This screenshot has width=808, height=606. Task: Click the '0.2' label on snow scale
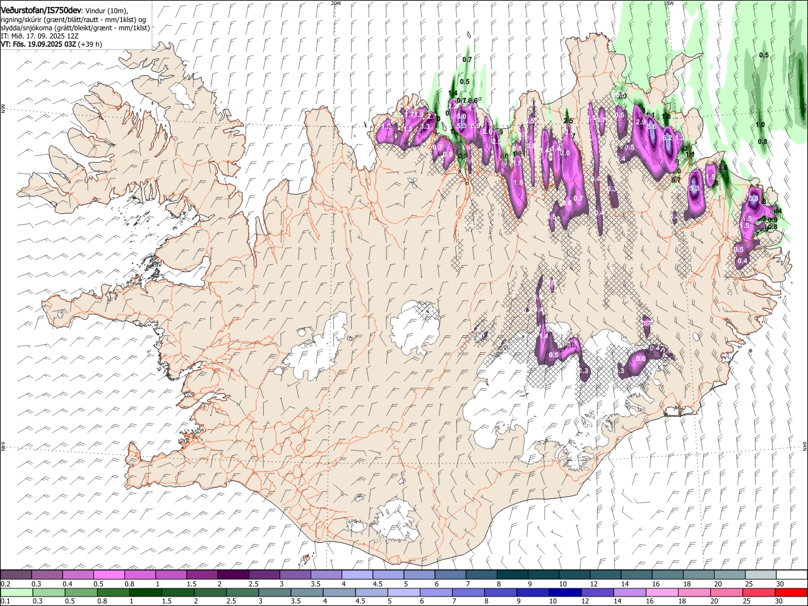[6, 584]
